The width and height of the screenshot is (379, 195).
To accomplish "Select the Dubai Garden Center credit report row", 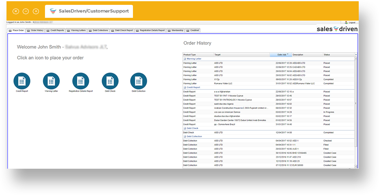I will point(268,120).
